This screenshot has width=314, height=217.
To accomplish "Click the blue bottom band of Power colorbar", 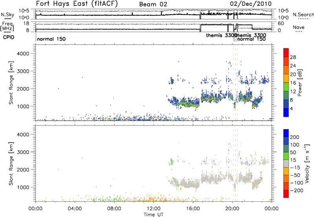I will [286, 112].
